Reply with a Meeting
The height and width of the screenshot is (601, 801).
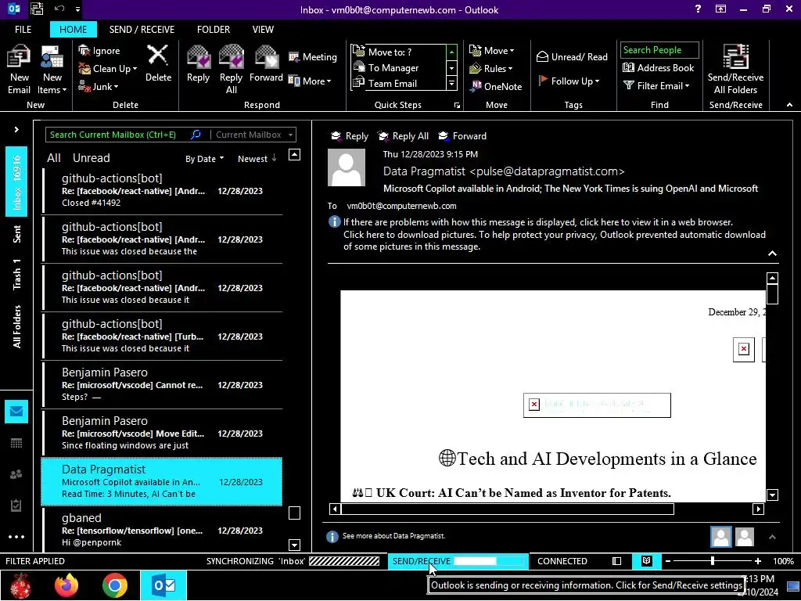(313, 56)
